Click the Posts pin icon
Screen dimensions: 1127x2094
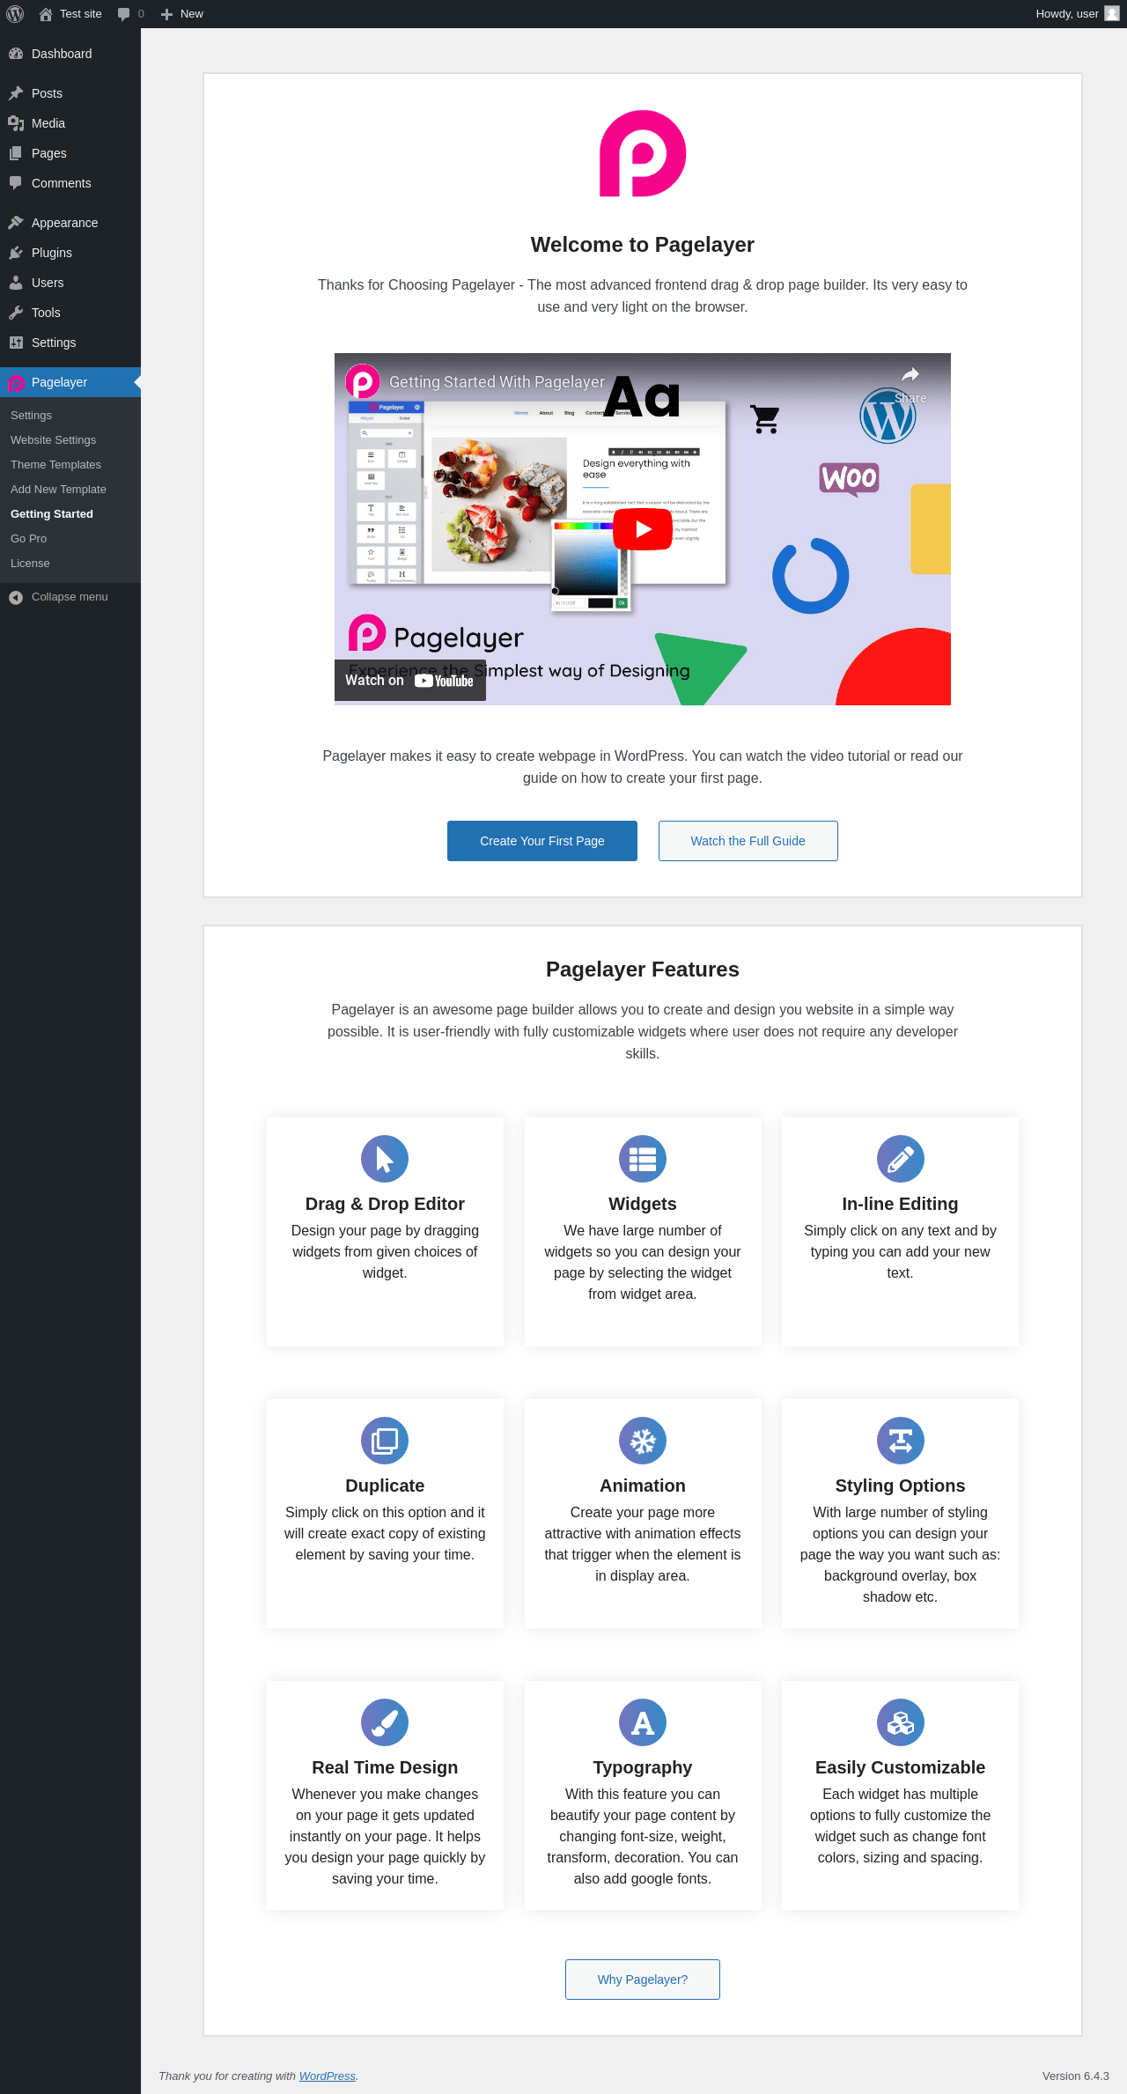pos(16,93)
